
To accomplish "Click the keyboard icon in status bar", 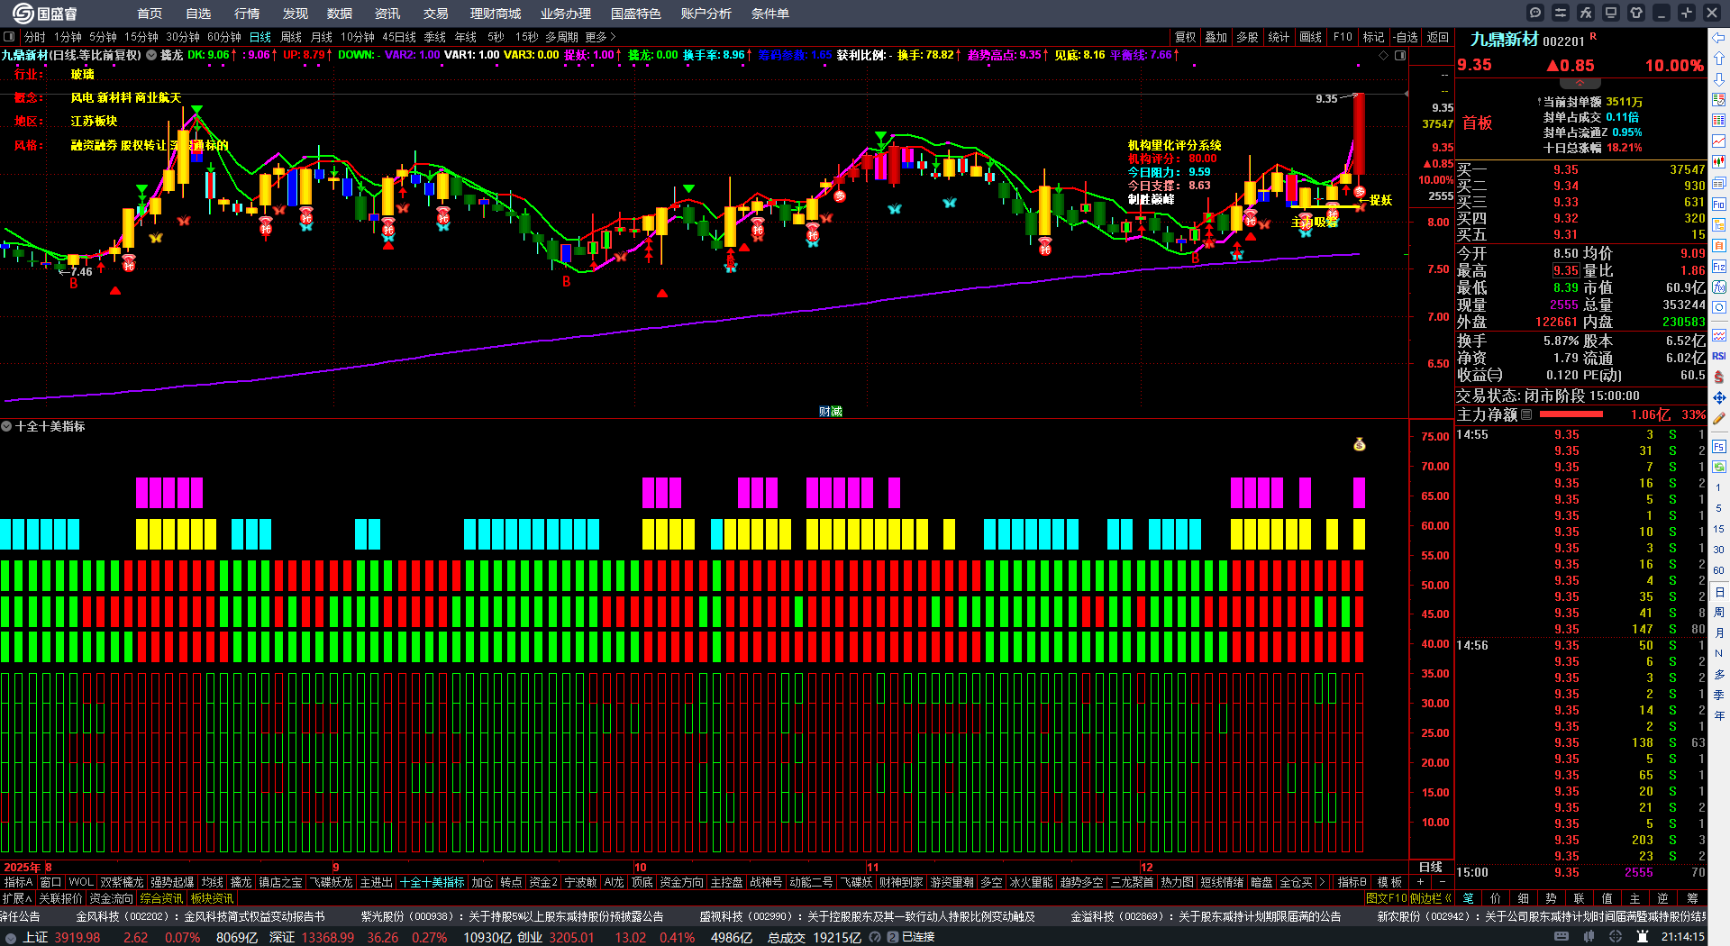I will click(x=1562, y=937).
